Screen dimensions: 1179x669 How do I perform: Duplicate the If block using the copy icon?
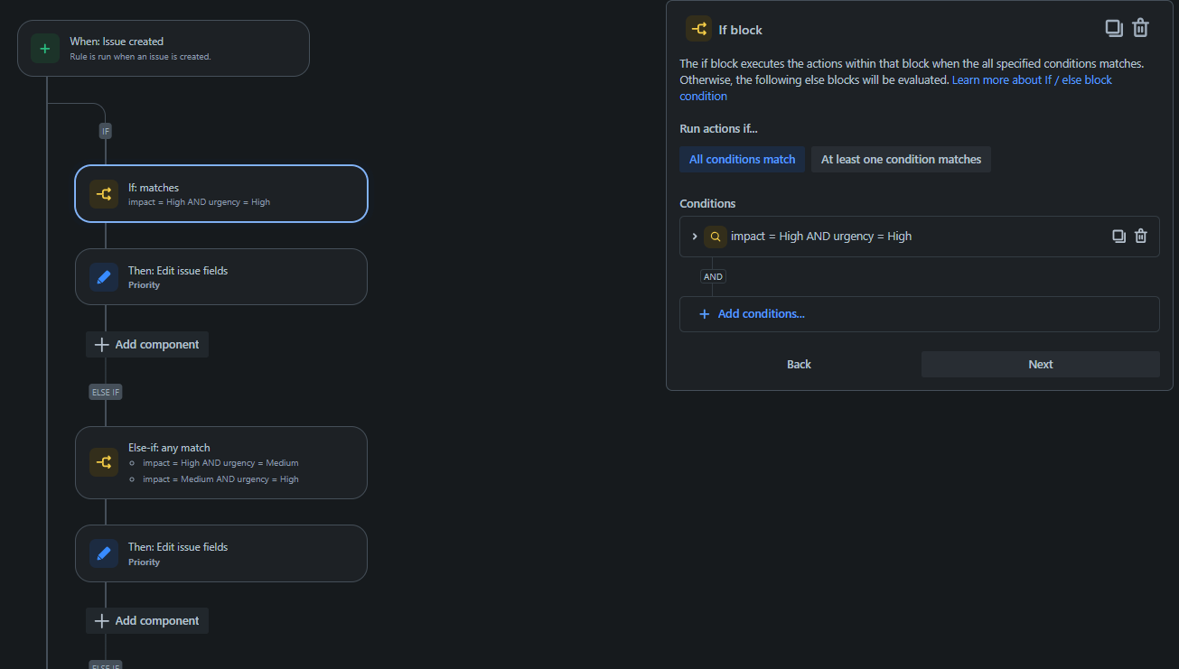click(x=1113, y=28)
